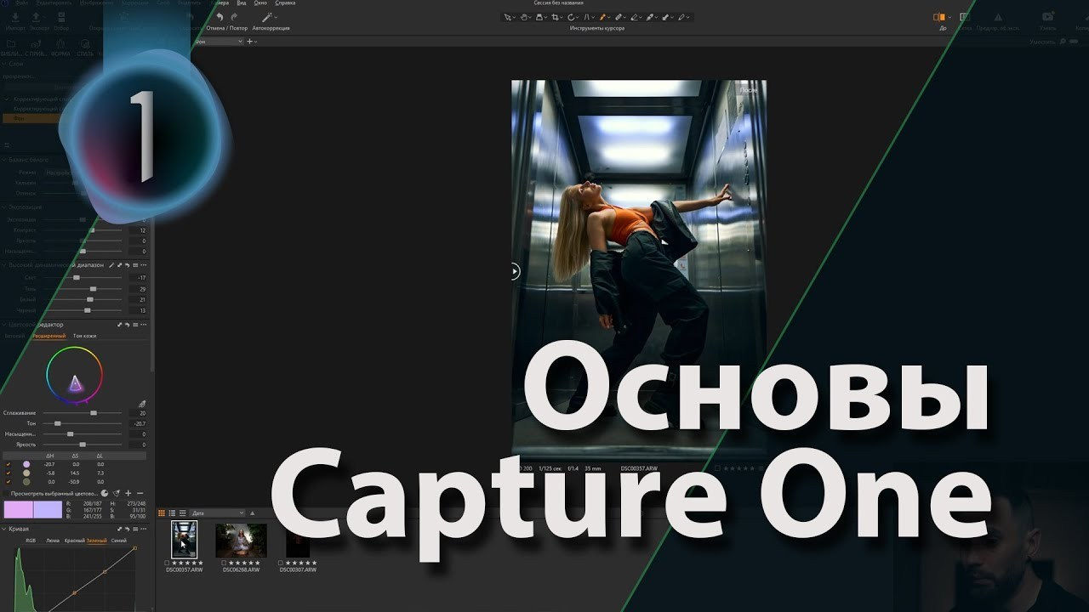Image resolution: width=1089 pixels, height=612 pixels.
Task: Click the Undo arrow under Отмена / Повтор
Action: (220, 17)
